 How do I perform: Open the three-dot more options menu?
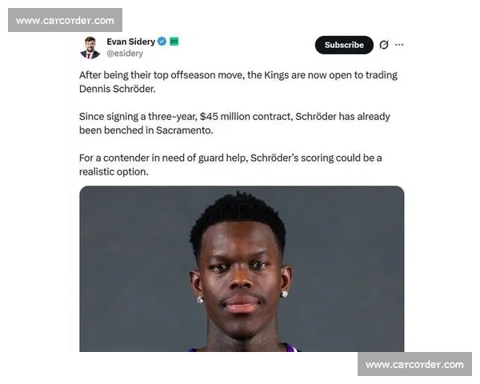[x=399, y=45]
